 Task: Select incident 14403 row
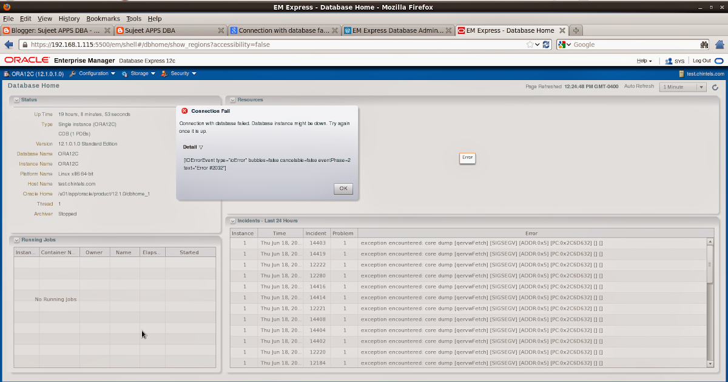468,243
